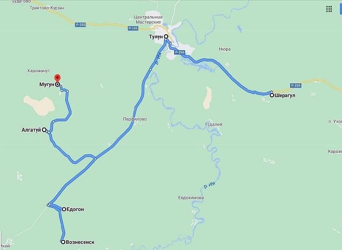Select the Тулун waypoint circle
The width and height of the screenshot is (342, 250).
(166, 37)
